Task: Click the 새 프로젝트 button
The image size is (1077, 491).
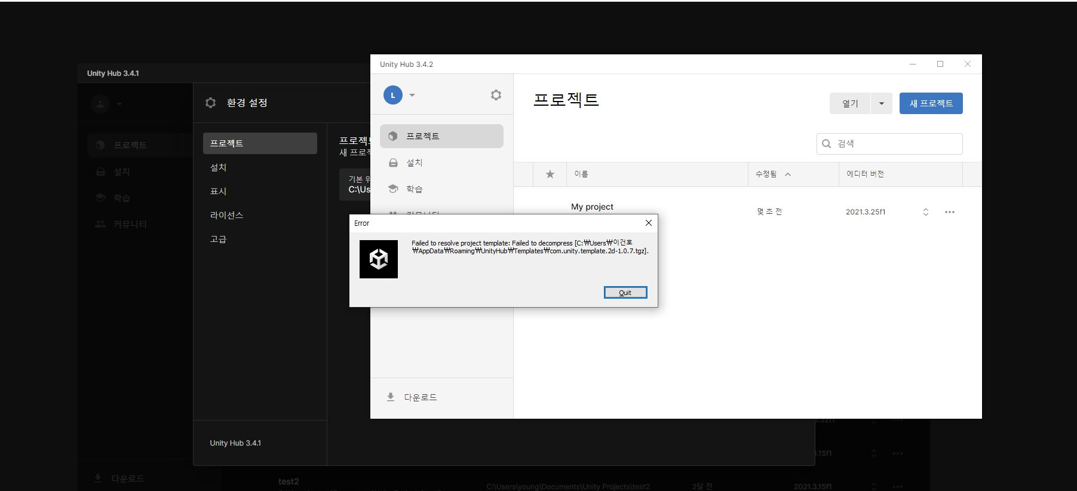Action: [931, 103]
